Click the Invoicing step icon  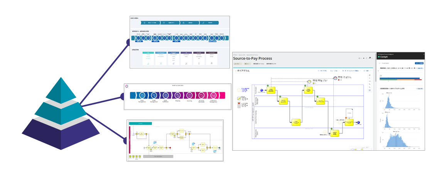tap(189, 95)
